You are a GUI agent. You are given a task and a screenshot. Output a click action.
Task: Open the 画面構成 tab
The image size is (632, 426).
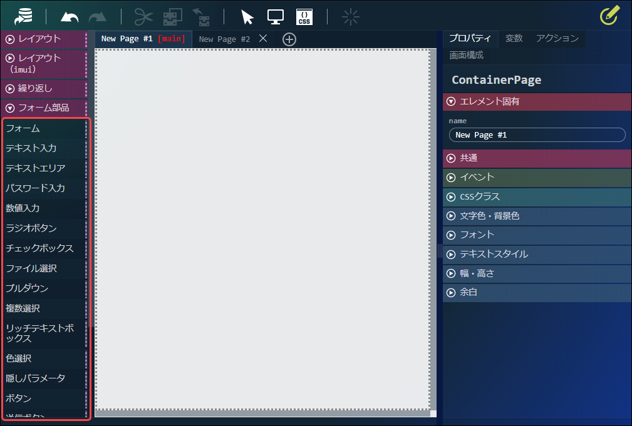(x=467, y=56)
